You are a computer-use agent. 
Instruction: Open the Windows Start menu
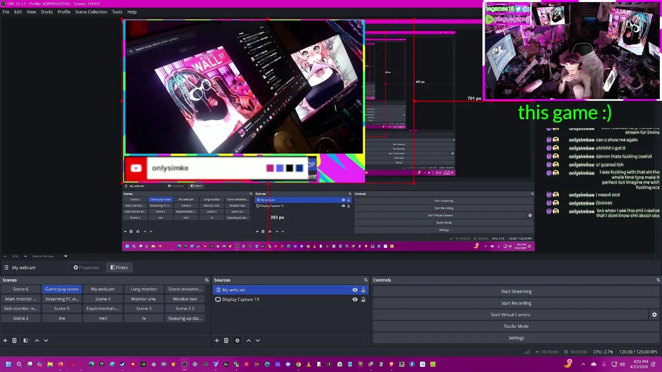8,364
